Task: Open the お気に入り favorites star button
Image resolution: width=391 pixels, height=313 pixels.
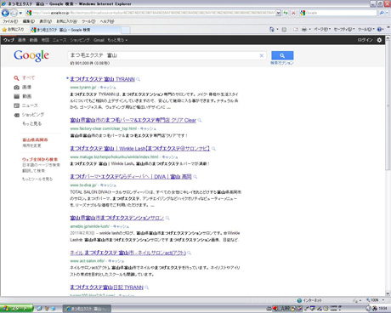Action: tap(13, 29)
